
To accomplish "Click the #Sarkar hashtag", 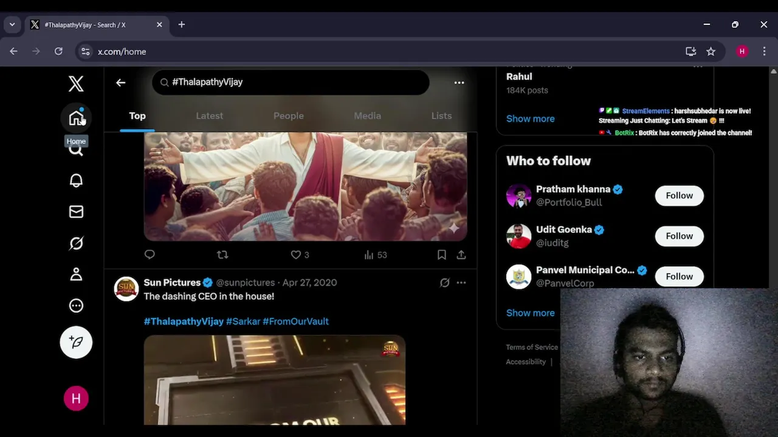I will [243, 322].
